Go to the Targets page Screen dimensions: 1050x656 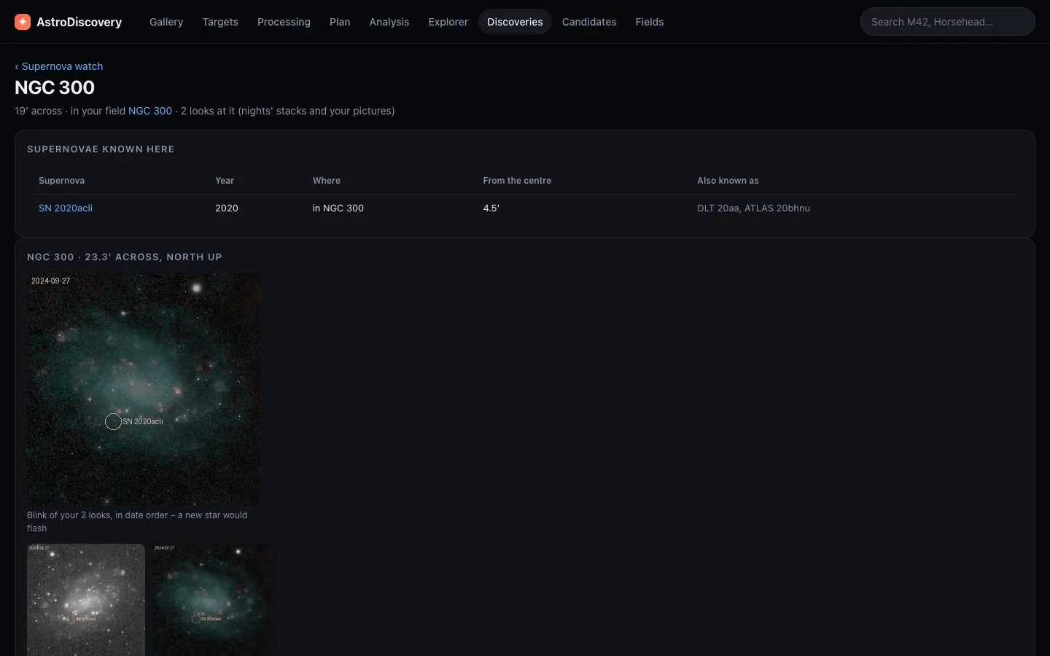220,22
